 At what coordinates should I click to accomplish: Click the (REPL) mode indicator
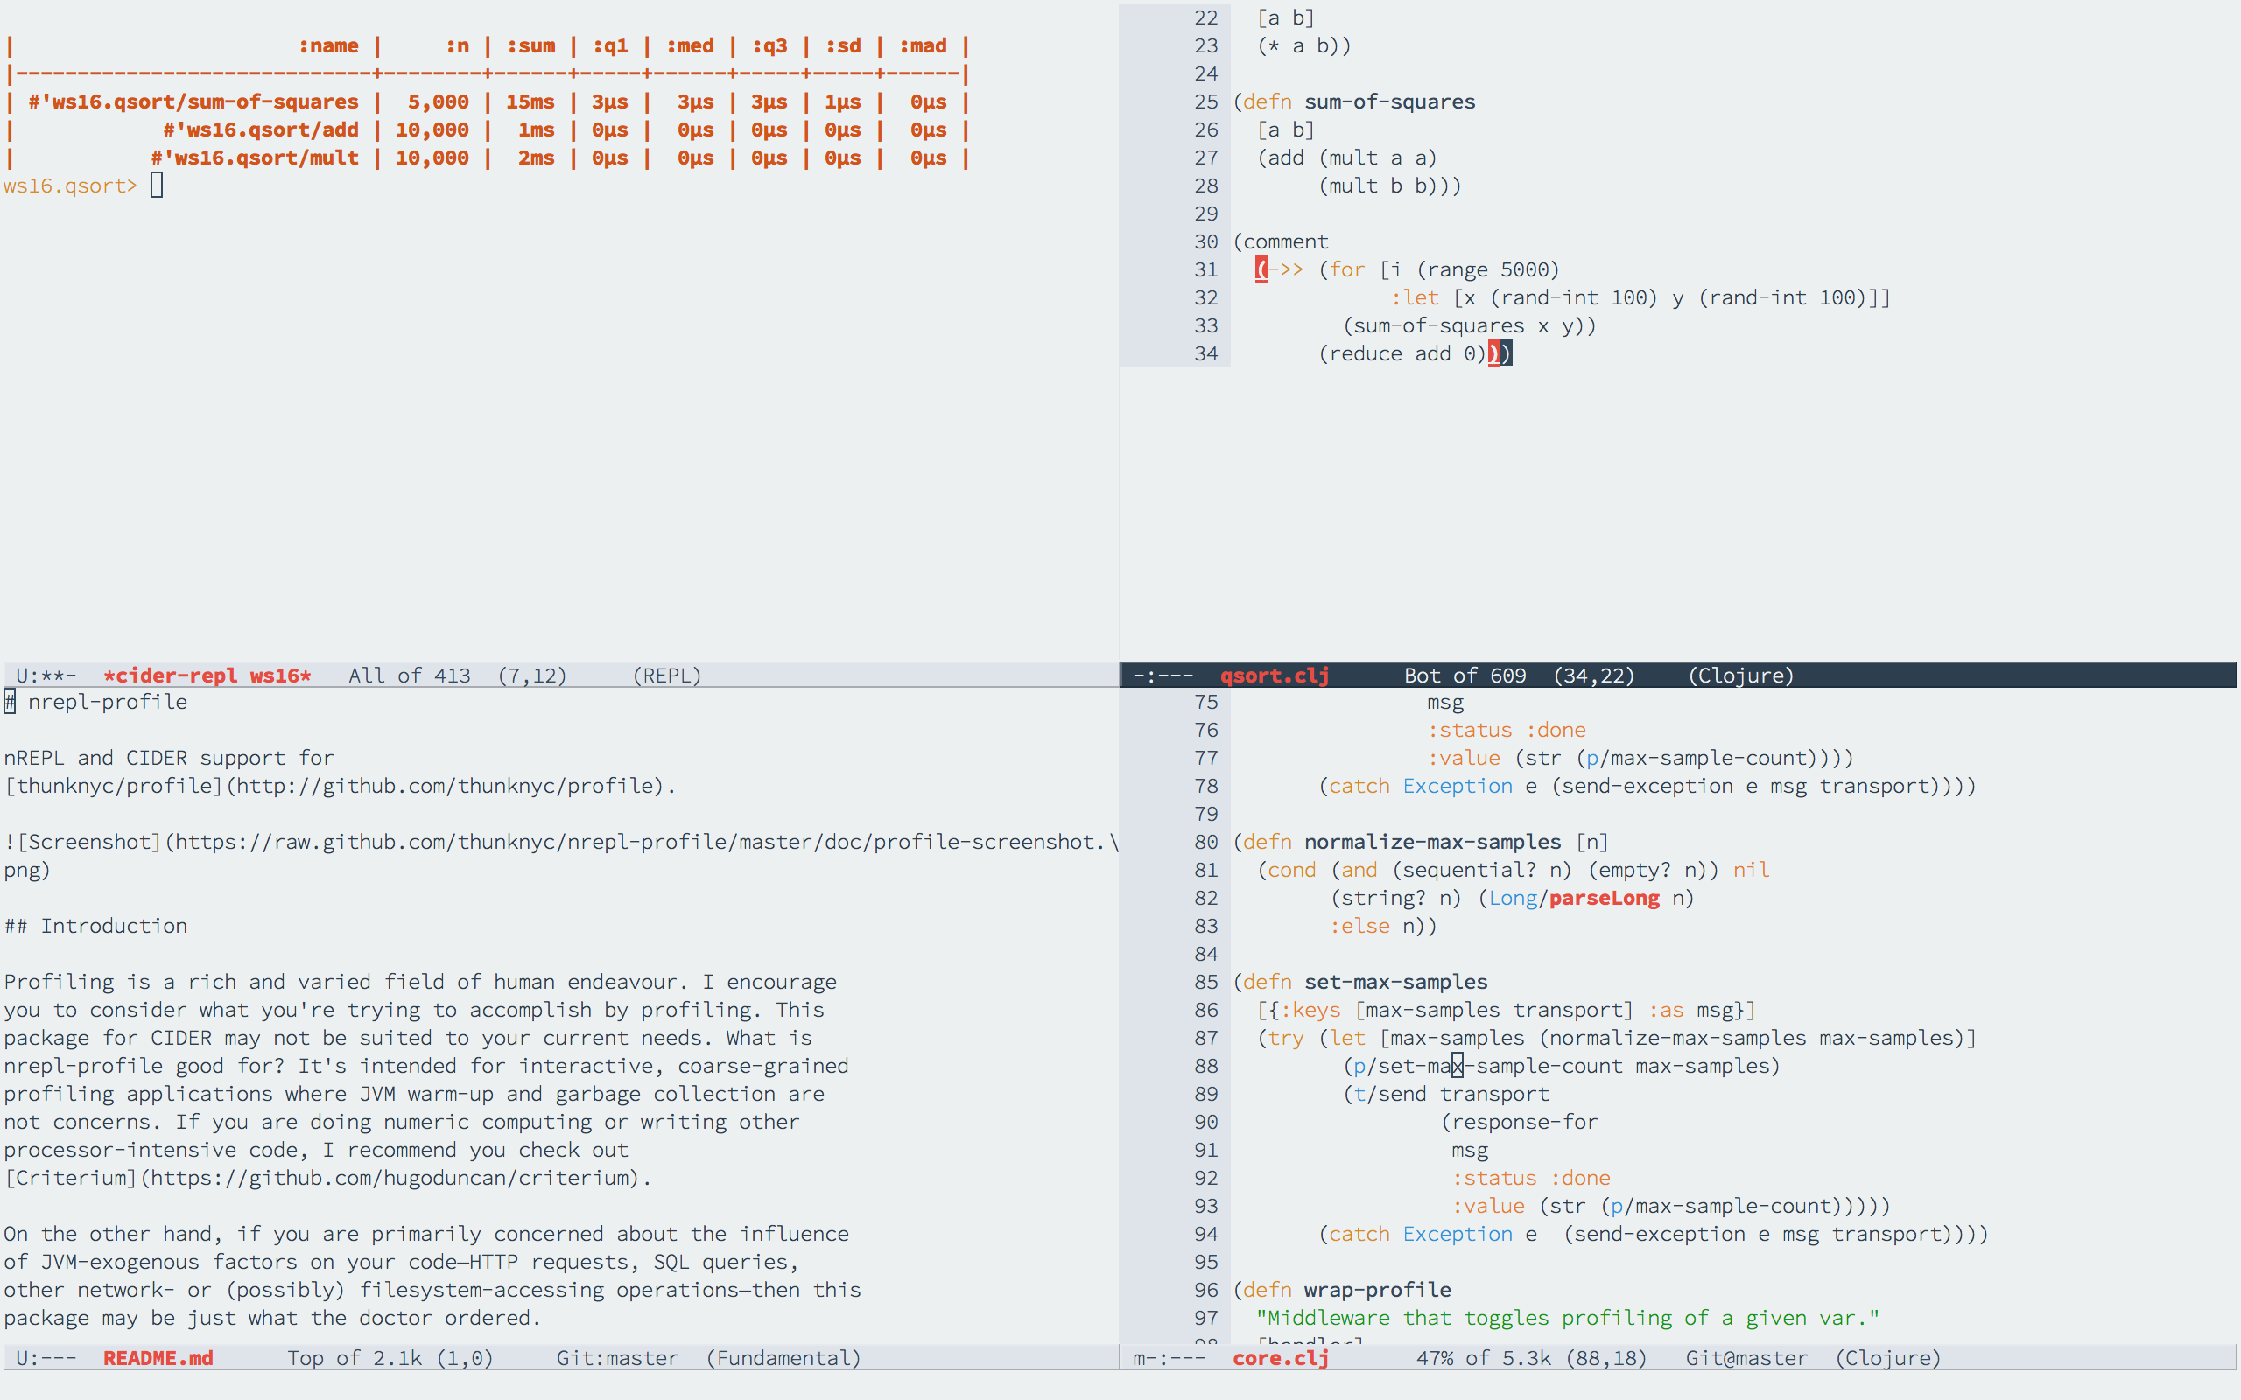[667, 675]
